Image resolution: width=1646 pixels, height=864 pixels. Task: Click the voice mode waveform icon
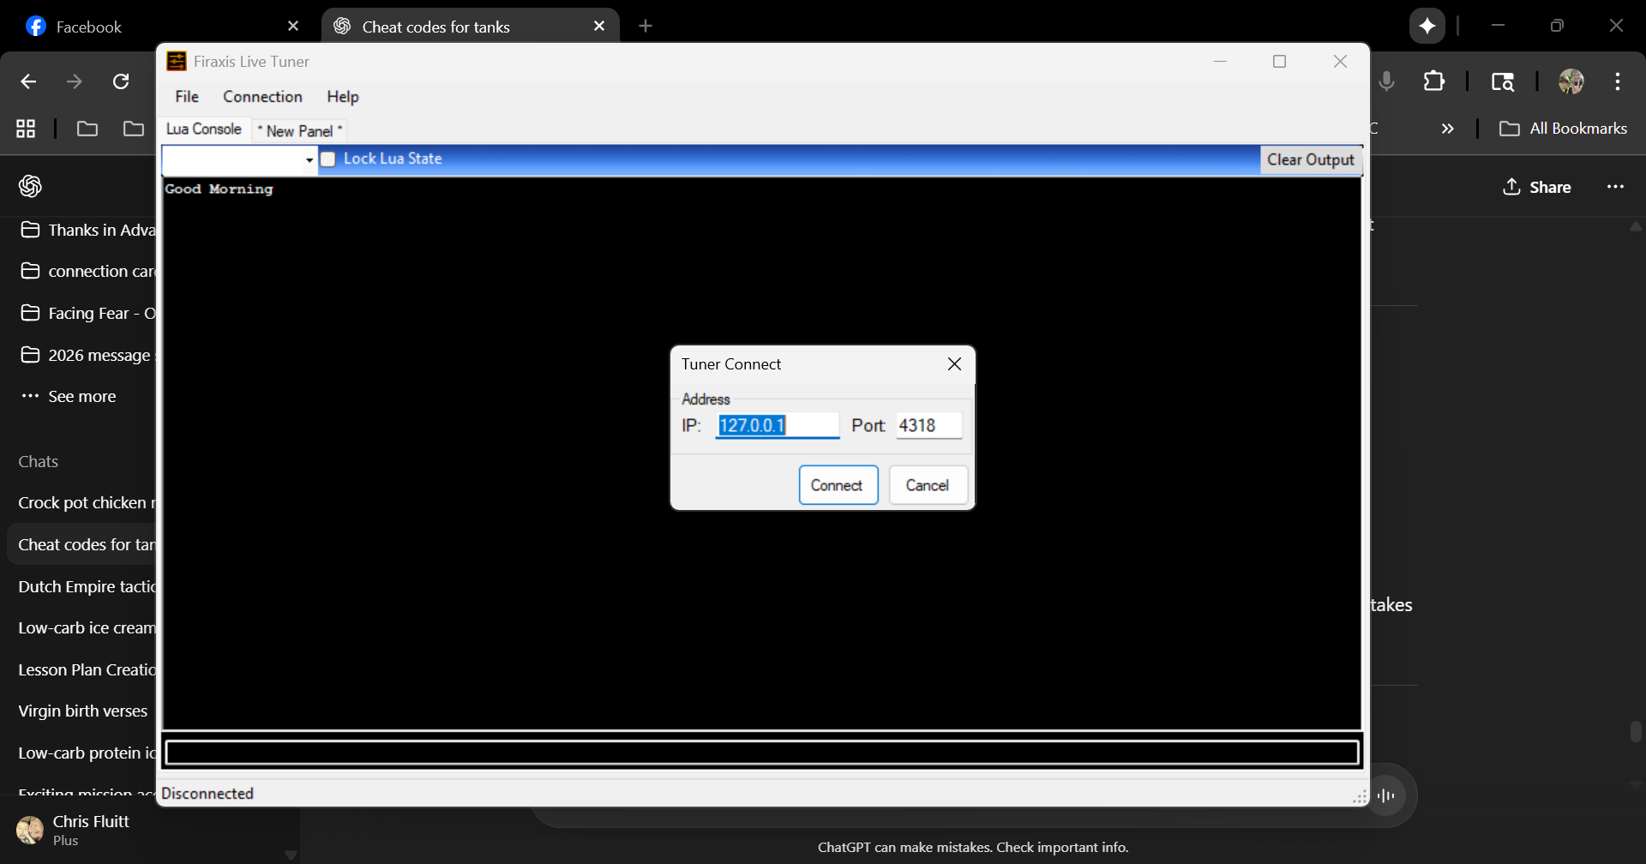(x=1385, y=795)
